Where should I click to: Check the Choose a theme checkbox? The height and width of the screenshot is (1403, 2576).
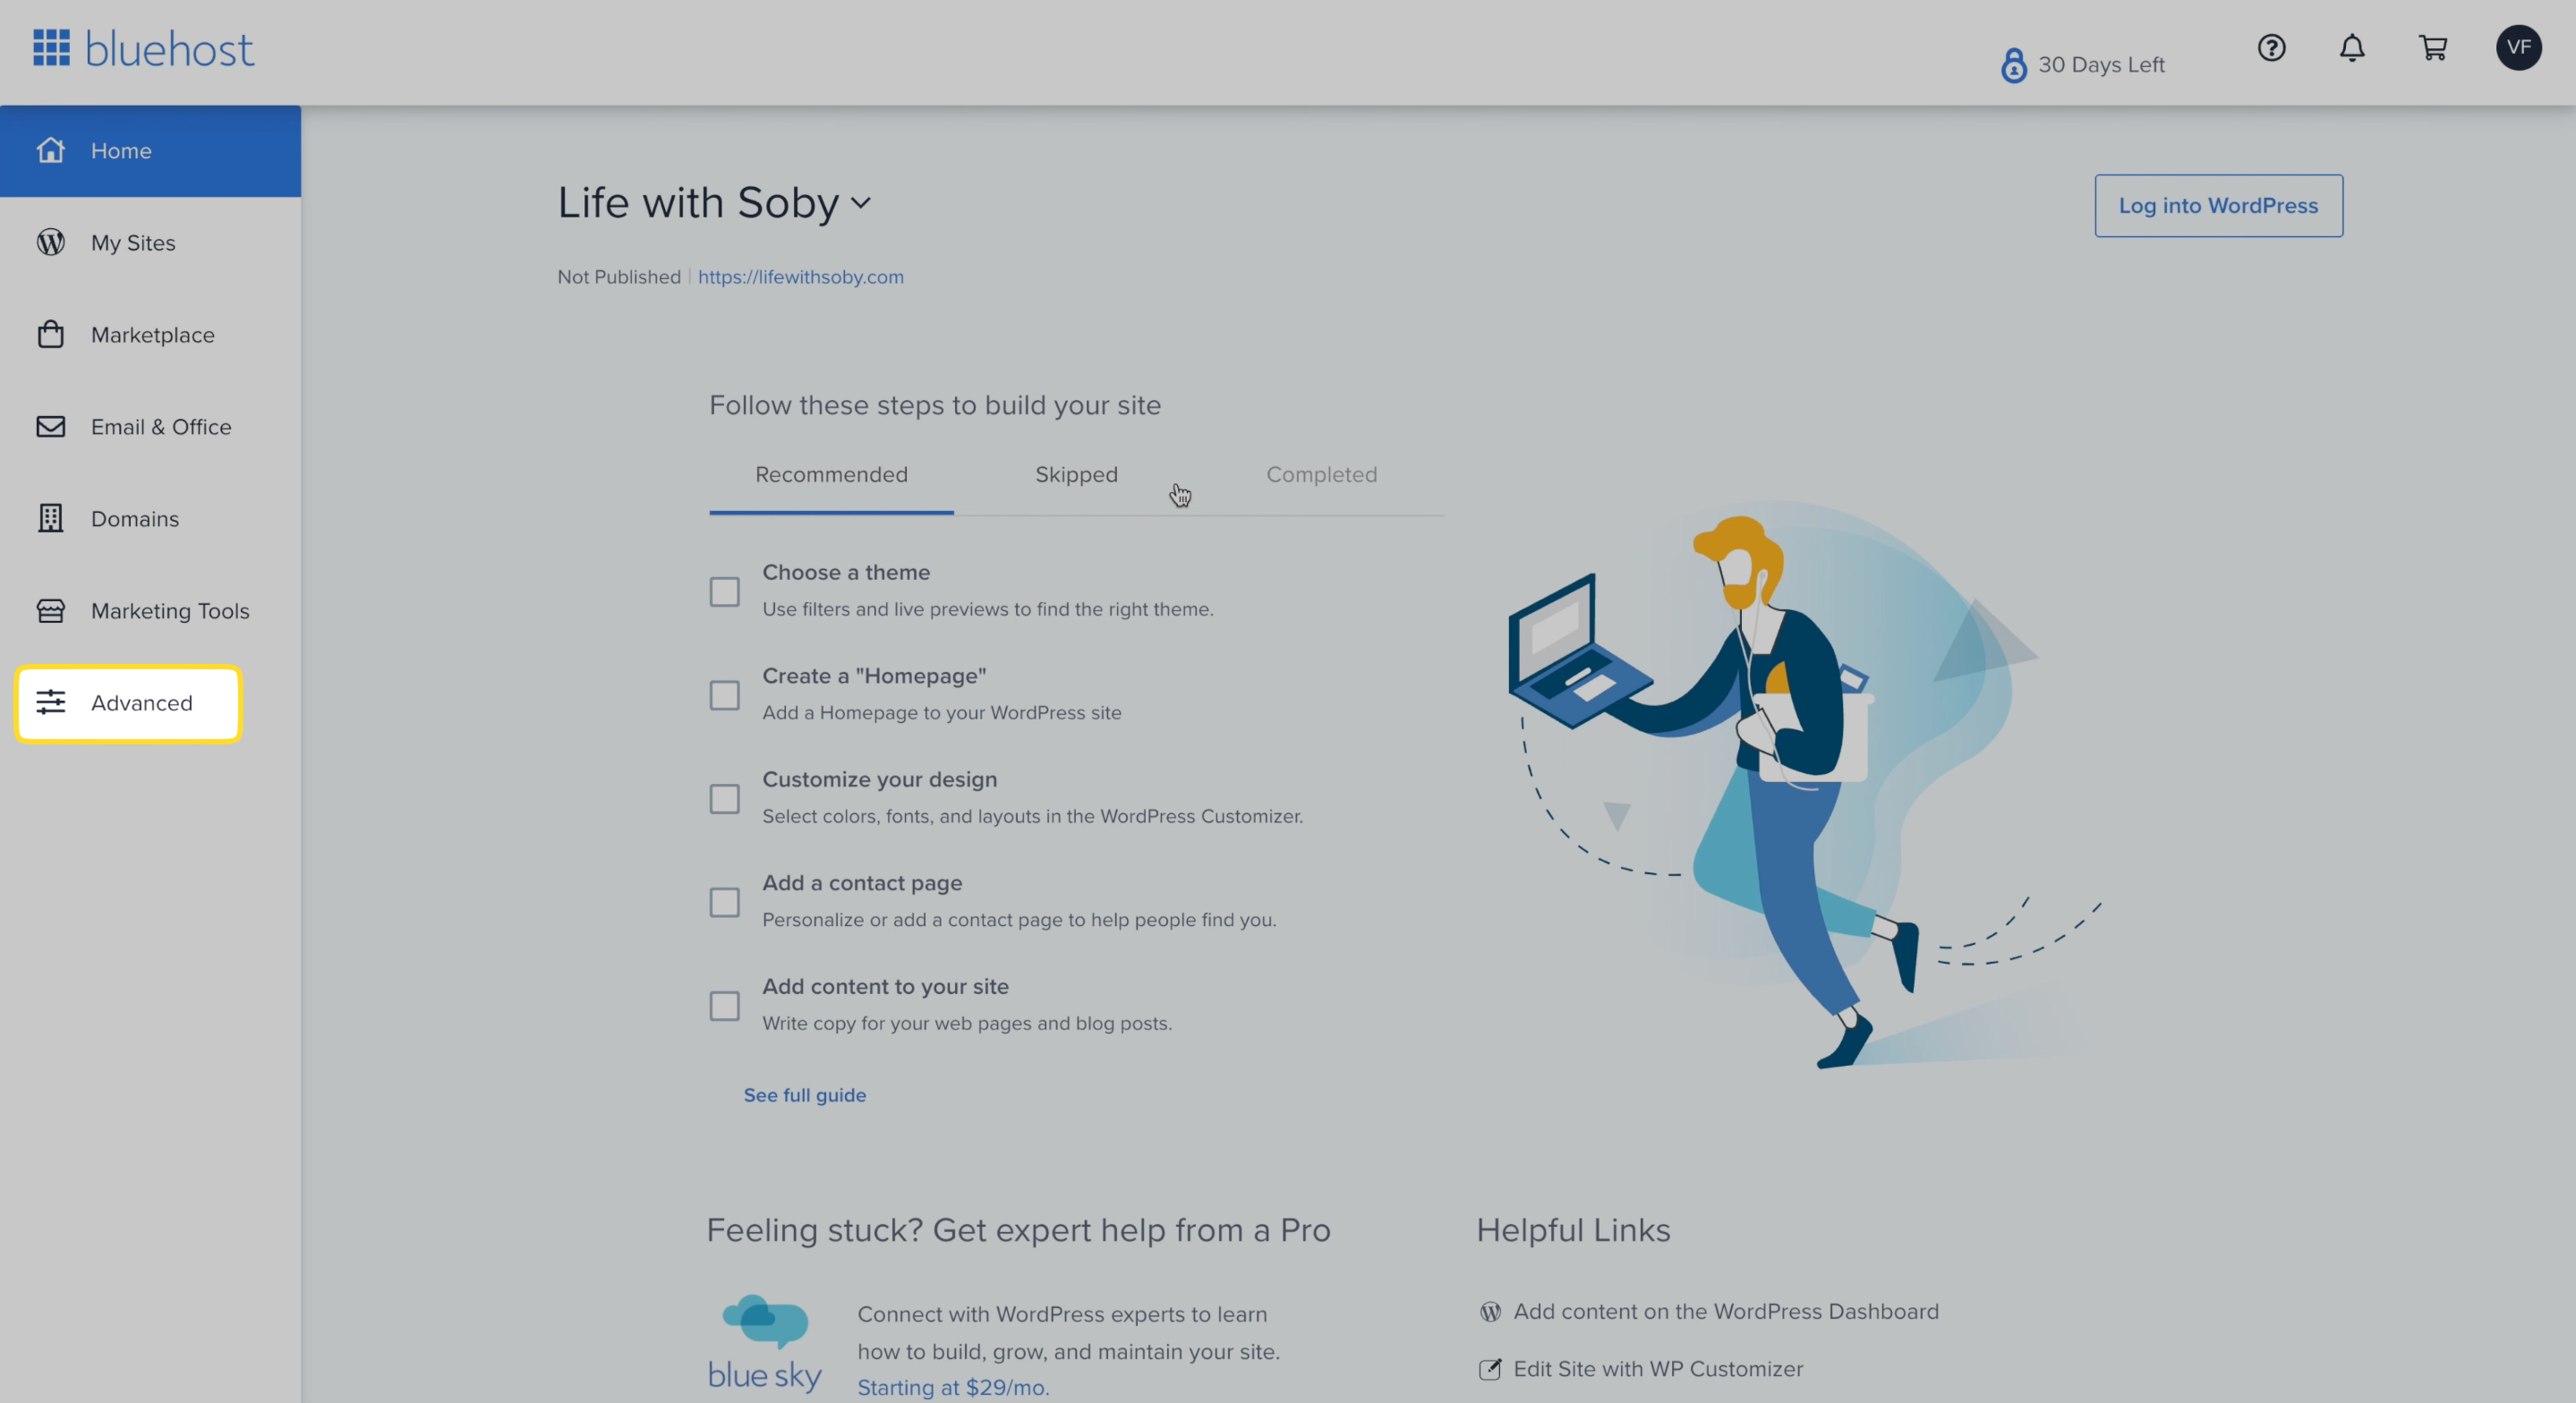point(724,591)
